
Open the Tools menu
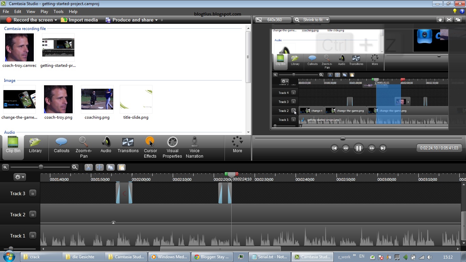point(58,12)
